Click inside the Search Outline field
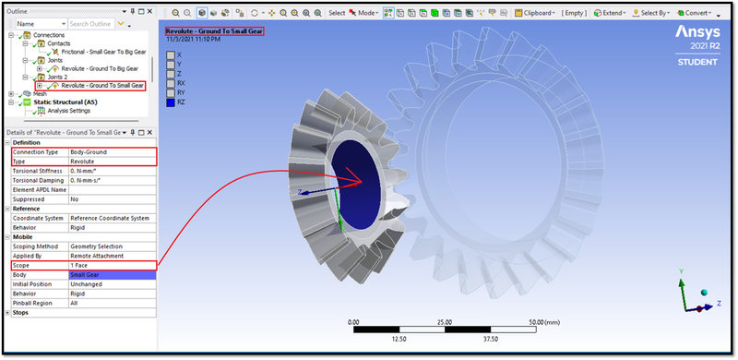 (x=90, y=24)
